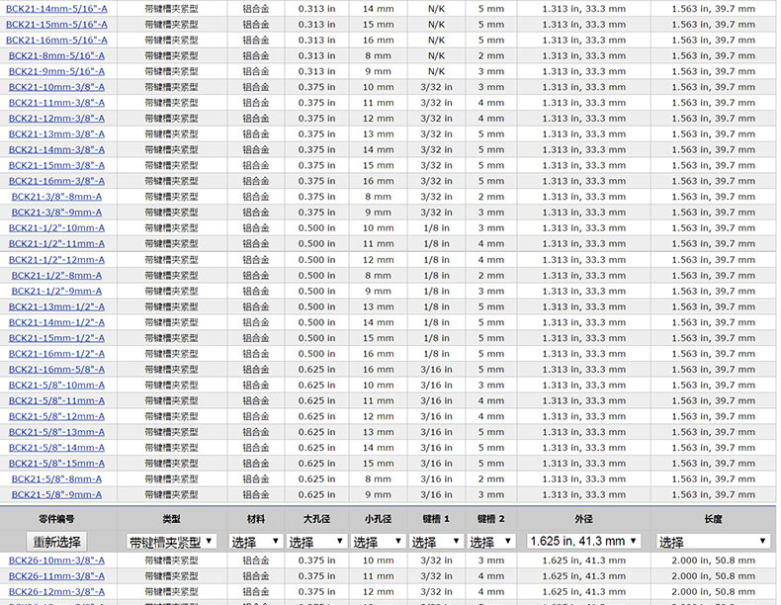Image resolution: width=781 pixels, height=605 pixels.
Task: Open part BCK21-1/2"-12mm-A
Action: [57, 259]
